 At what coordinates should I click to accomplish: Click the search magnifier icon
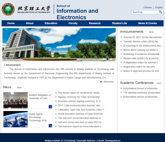pos(160,12)
